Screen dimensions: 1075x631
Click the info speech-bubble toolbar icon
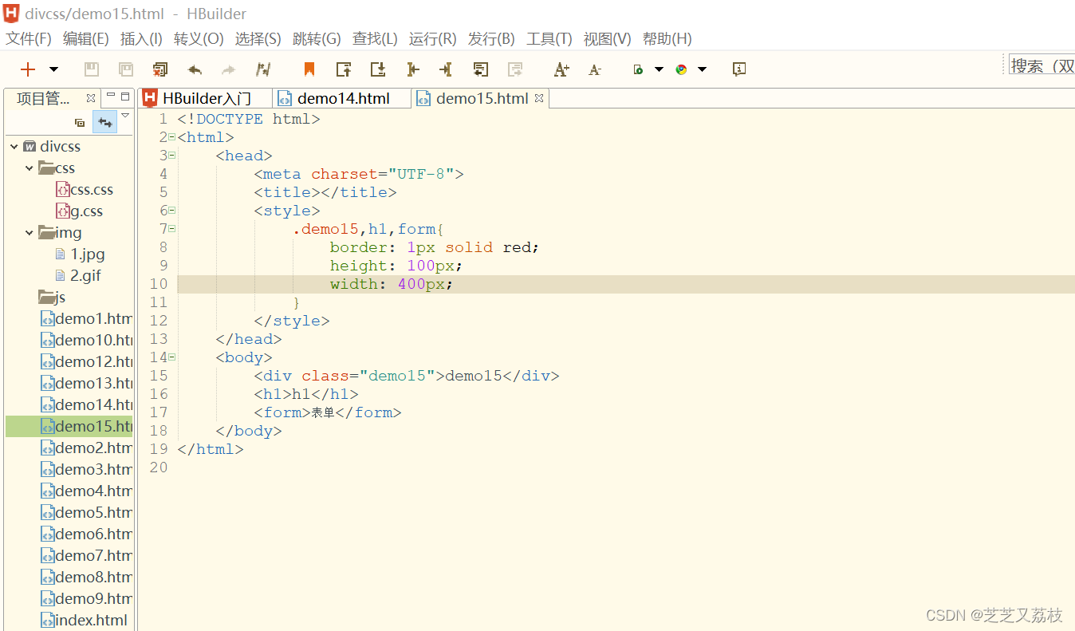(x=739, y=69)
